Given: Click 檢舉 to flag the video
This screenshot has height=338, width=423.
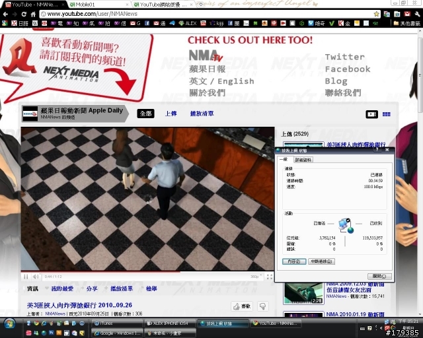Looking at the screenshot, I should (151, 288).
